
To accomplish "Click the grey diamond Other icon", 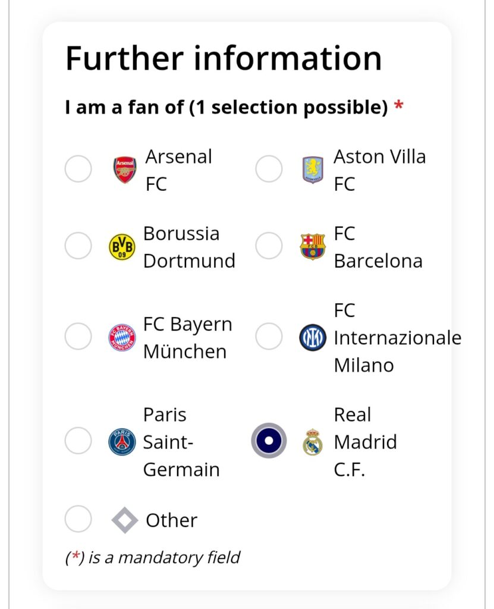I will [125, 520].
